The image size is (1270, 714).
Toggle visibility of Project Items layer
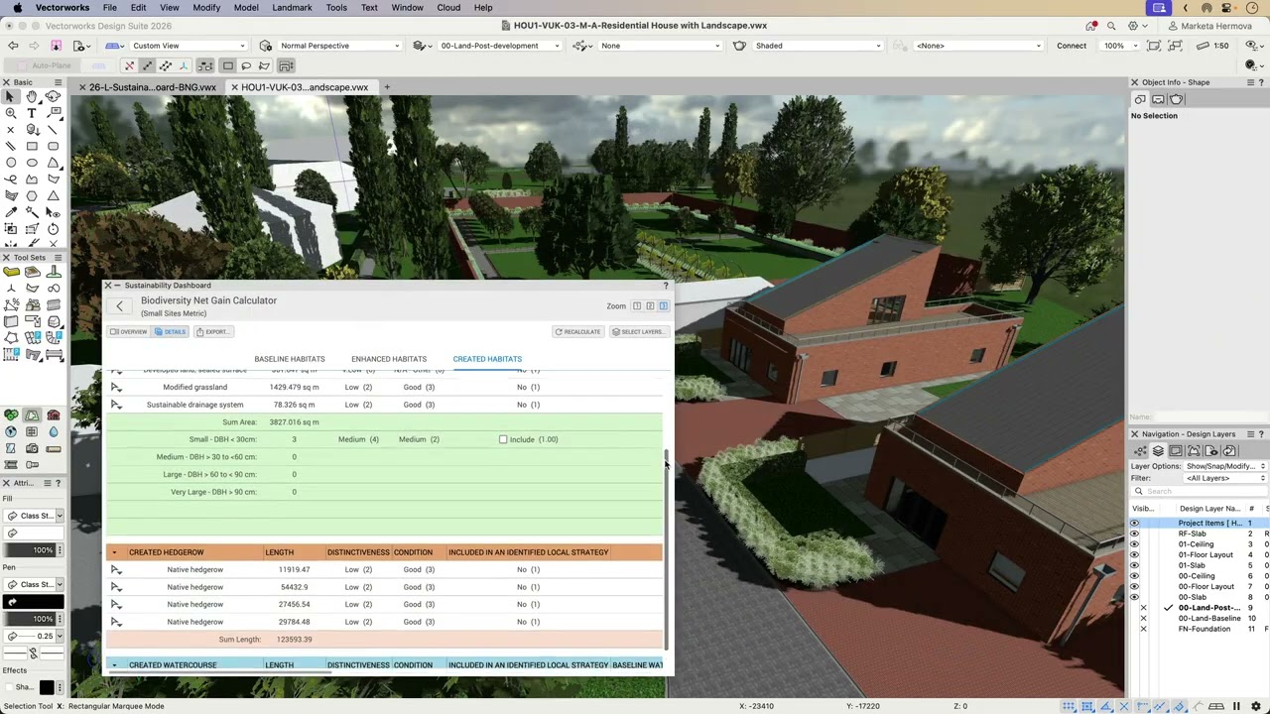(1134, 523)
